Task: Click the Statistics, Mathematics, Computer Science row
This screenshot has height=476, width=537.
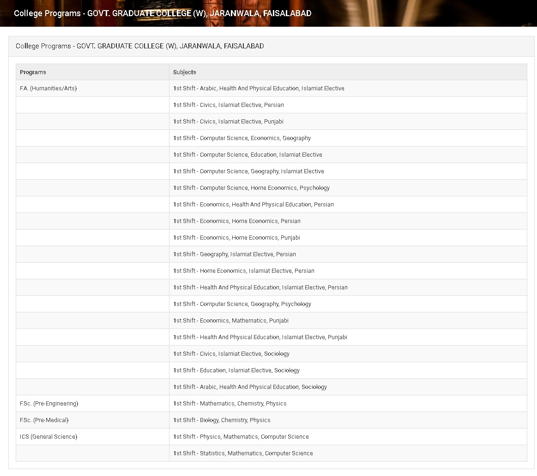Action: 243,453
